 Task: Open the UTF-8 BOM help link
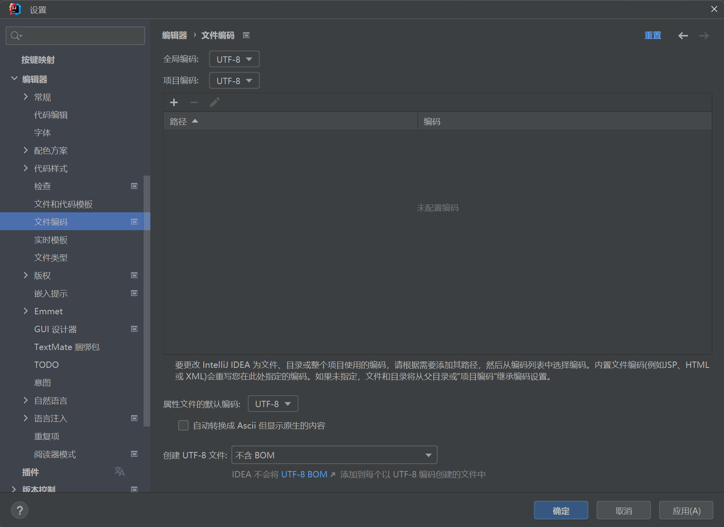click(304, 474)
